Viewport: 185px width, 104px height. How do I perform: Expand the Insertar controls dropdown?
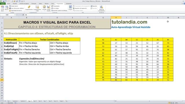(44, 8)
